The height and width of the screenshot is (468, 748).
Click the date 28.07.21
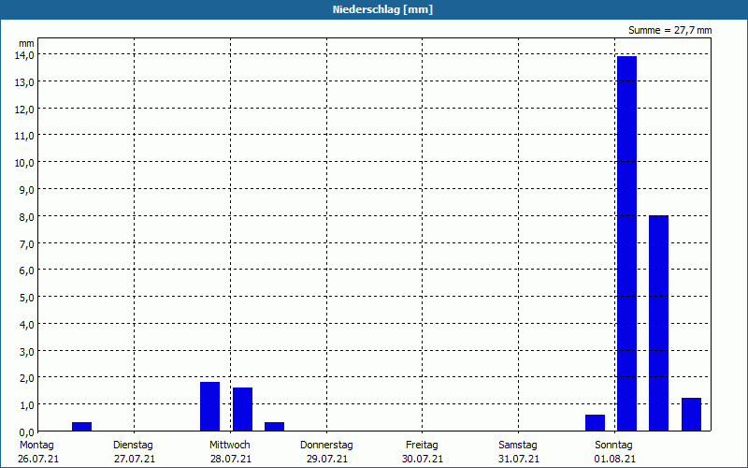click(231, 460)
